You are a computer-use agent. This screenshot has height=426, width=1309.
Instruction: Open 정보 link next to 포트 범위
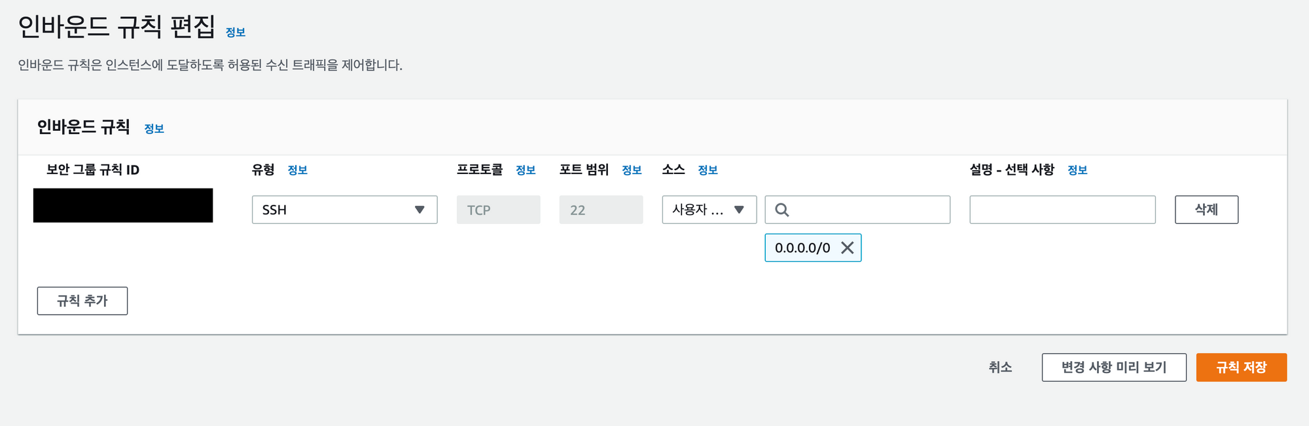(632, 170)
